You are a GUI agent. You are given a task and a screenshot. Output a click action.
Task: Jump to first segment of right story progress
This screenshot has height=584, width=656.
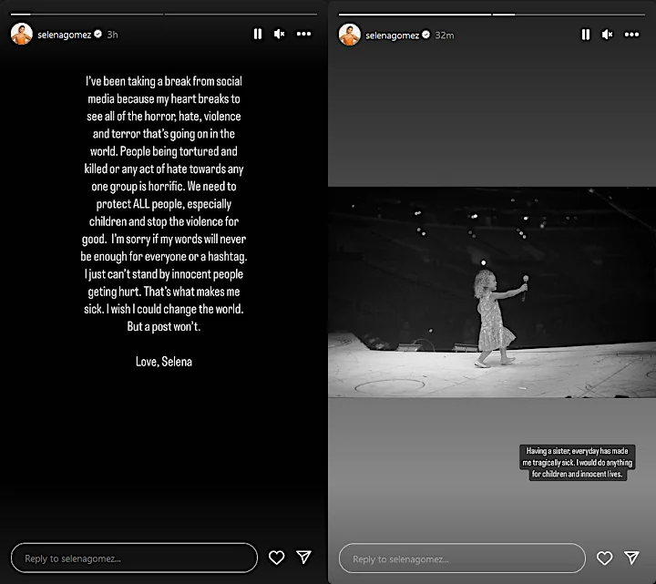415,15
